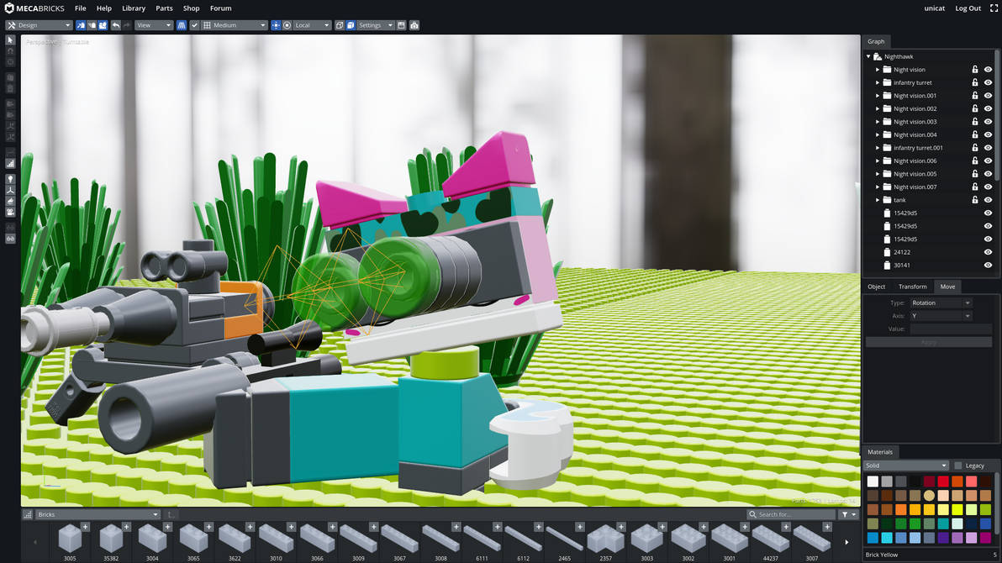1002x563 pixels.
Task: Open the staircase builder tool in left sidebar
Action: click(10, 164)
